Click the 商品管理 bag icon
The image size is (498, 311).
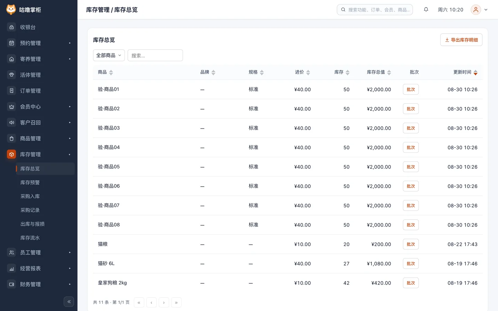click(11, 139)
